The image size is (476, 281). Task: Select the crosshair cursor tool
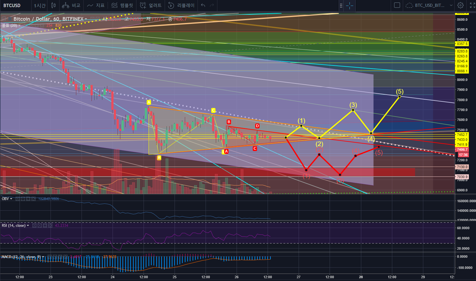point(349,5)
